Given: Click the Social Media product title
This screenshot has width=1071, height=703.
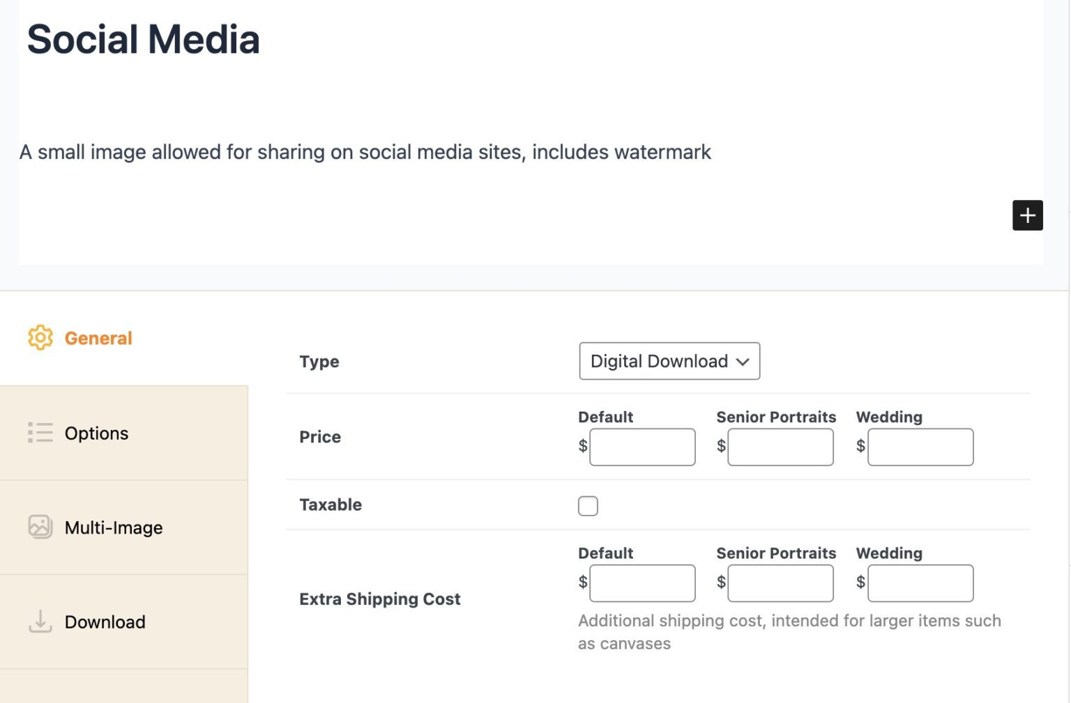Looking at the screenshot, I should [x=143, y=39].
